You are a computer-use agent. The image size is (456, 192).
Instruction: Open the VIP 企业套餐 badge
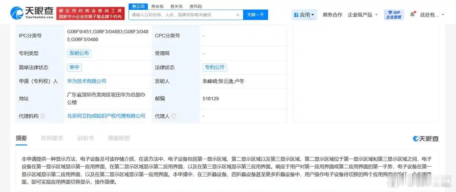[394, 15]
